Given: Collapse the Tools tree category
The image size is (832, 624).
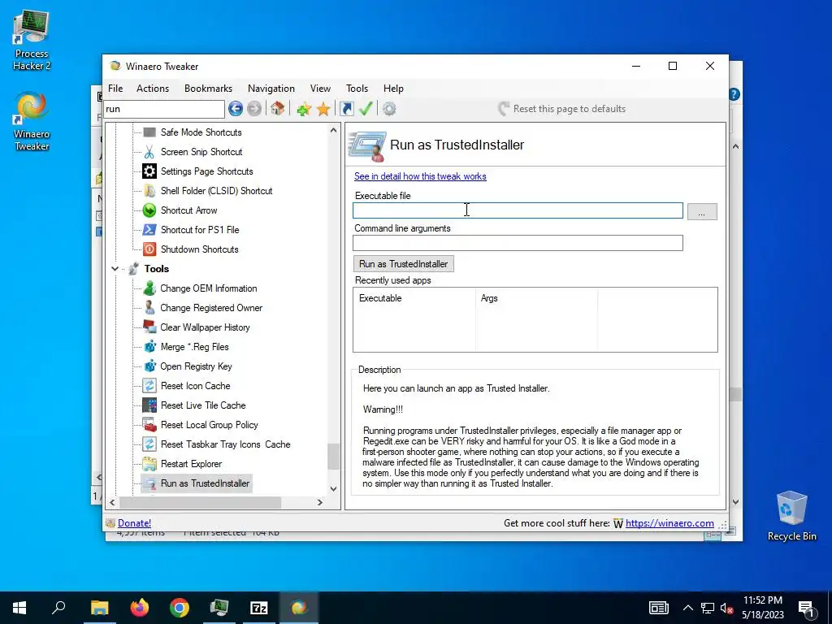Looking at the screenshot, I should (x=115, y=268).
